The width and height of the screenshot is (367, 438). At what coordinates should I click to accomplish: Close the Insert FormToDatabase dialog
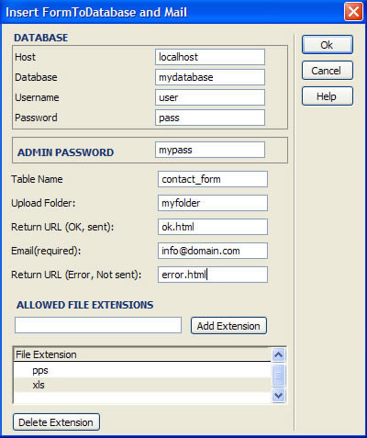click(353, 12)
